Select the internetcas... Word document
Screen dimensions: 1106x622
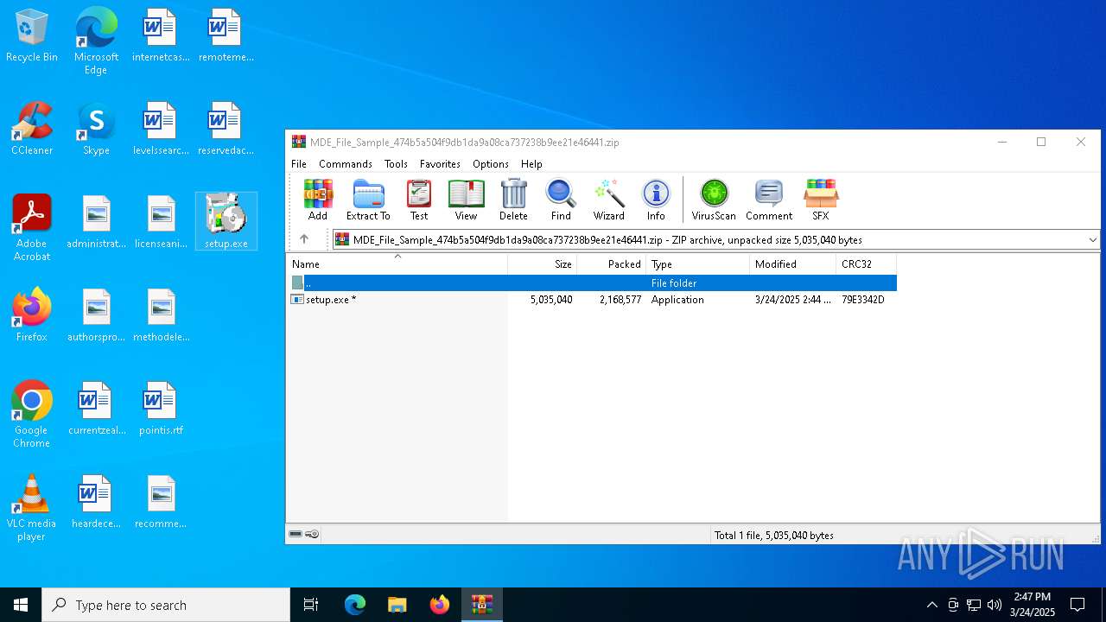pos(161,36)
